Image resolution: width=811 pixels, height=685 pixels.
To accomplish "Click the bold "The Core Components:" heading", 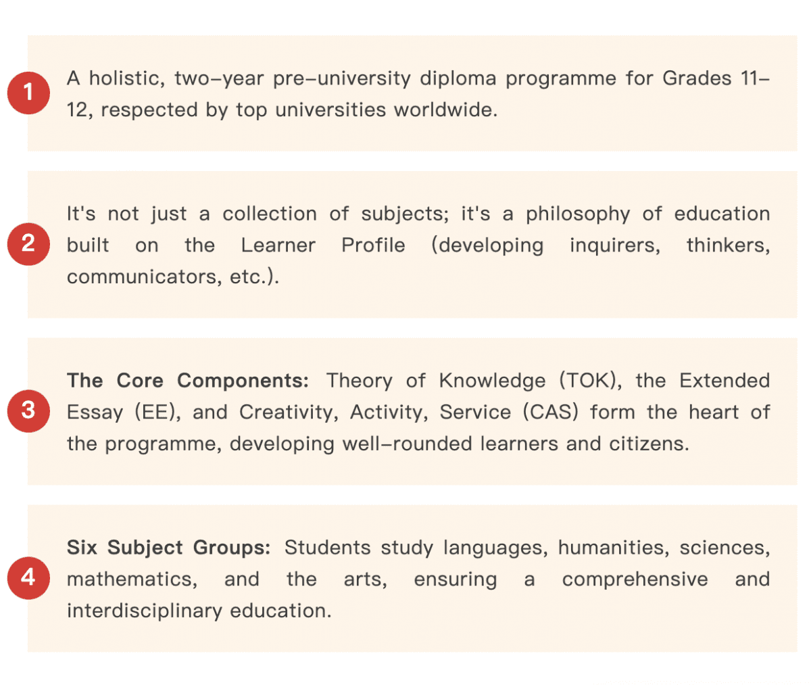I will pos(187,381).
